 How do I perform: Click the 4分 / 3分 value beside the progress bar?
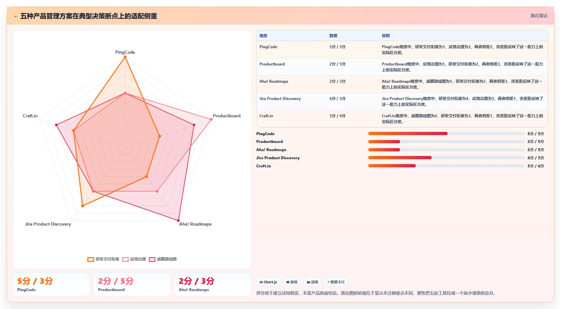(x=536, y=158)
